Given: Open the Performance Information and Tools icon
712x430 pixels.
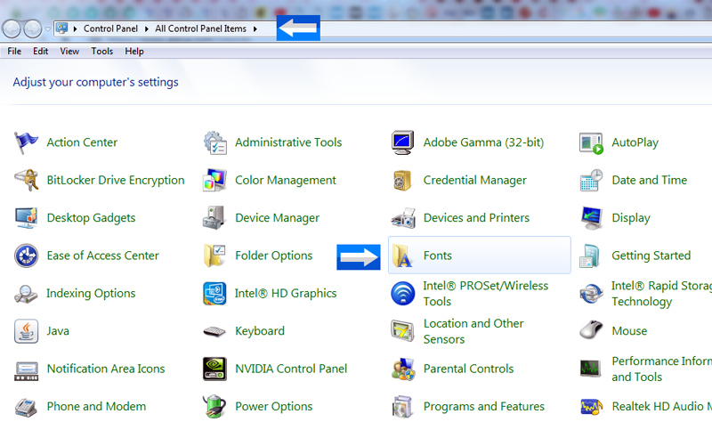Looking at the screenshot, I should (x=591, y=369).
